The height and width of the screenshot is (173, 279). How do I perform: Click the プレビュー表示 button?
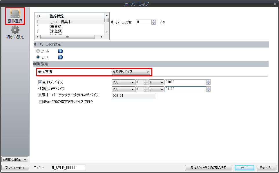(x=15, y=167)
